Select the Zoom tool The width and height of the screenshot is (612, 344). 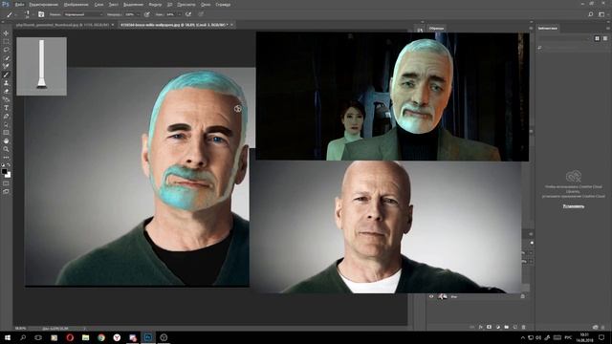(x=6, y=149)
